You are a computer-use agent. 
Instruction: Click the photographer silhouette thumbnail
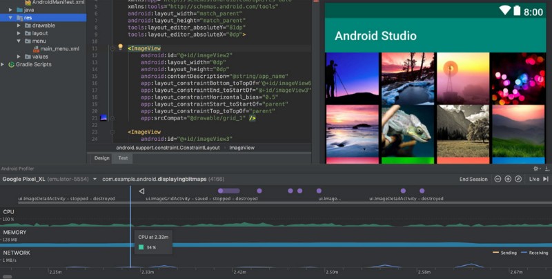[352, 78]
